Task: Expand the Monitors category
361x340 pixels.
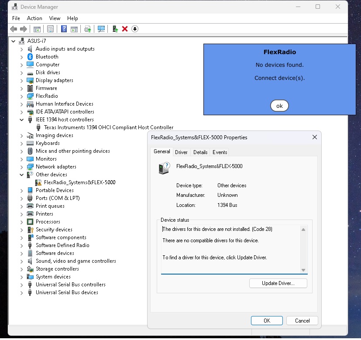Action: coord(21,159)
